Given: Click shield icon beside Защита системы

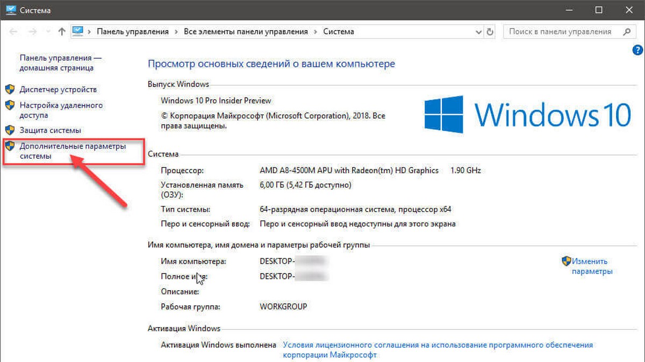Looking at the screenshot, I should click(x=10, y=130).
